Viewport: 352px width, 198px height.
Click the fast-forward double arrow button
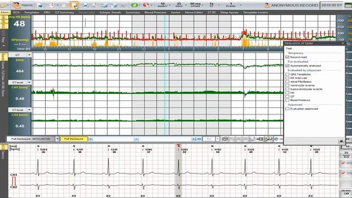pos(199,139)
